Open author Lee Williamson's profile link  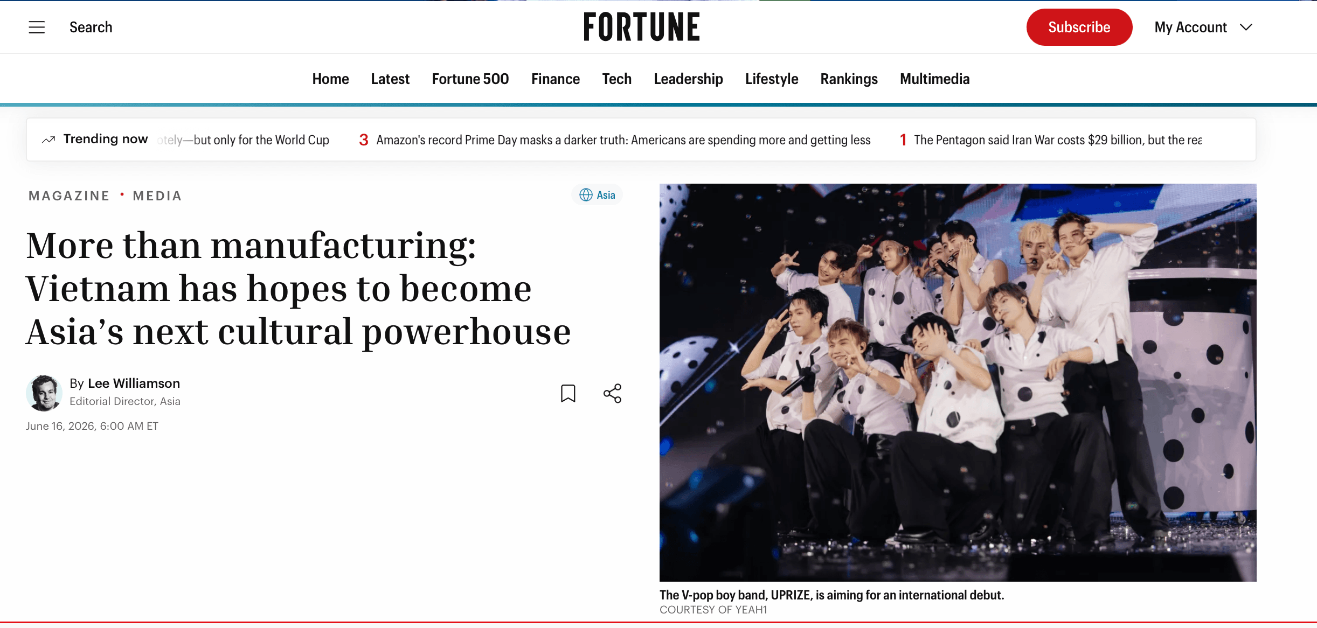(134, 383)
